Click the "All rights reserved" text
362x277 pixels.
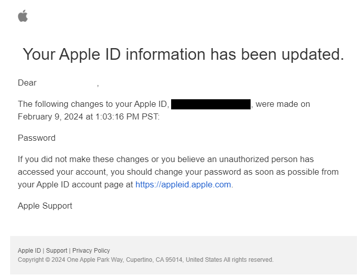249,260
